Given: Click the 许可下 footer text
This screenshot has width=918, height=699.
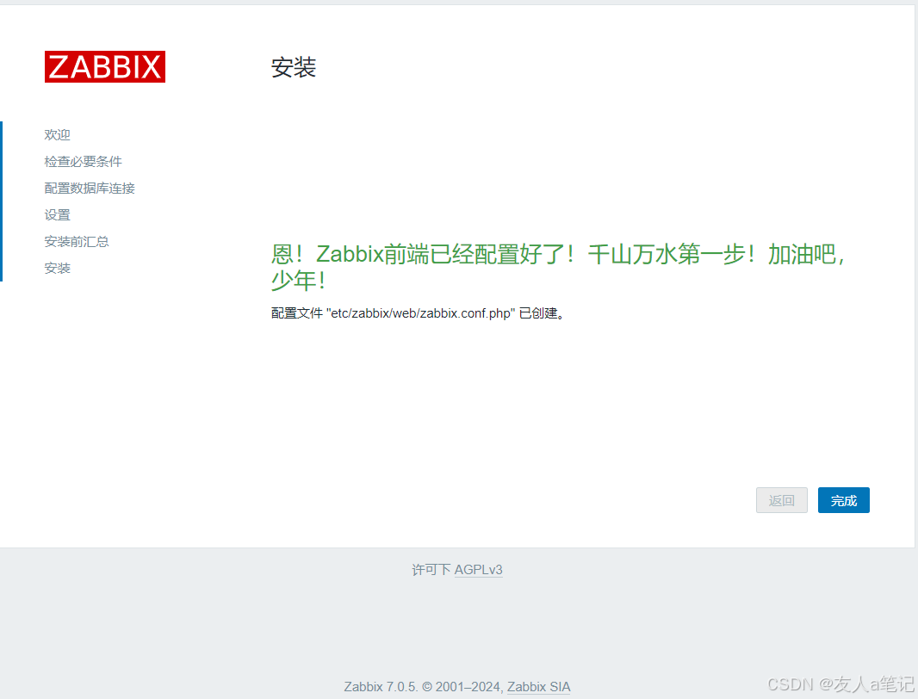Looking at the screenshot, I should (x=431, y=570).
